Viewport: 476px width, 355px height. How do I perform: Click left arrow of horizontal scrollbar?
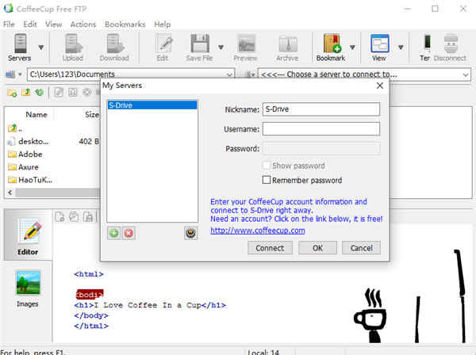[10, 193]
